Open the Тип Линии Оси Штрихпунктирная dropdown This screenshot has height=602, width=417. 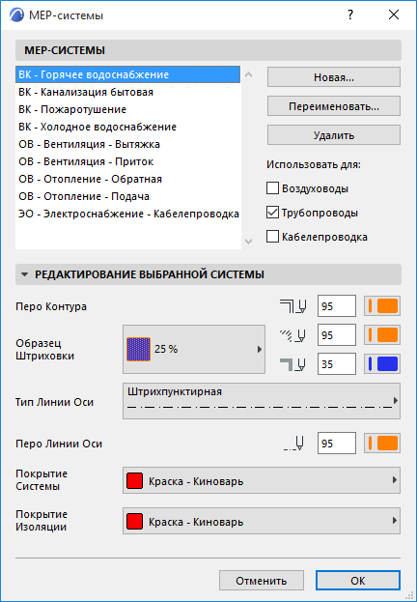[262, 401]
